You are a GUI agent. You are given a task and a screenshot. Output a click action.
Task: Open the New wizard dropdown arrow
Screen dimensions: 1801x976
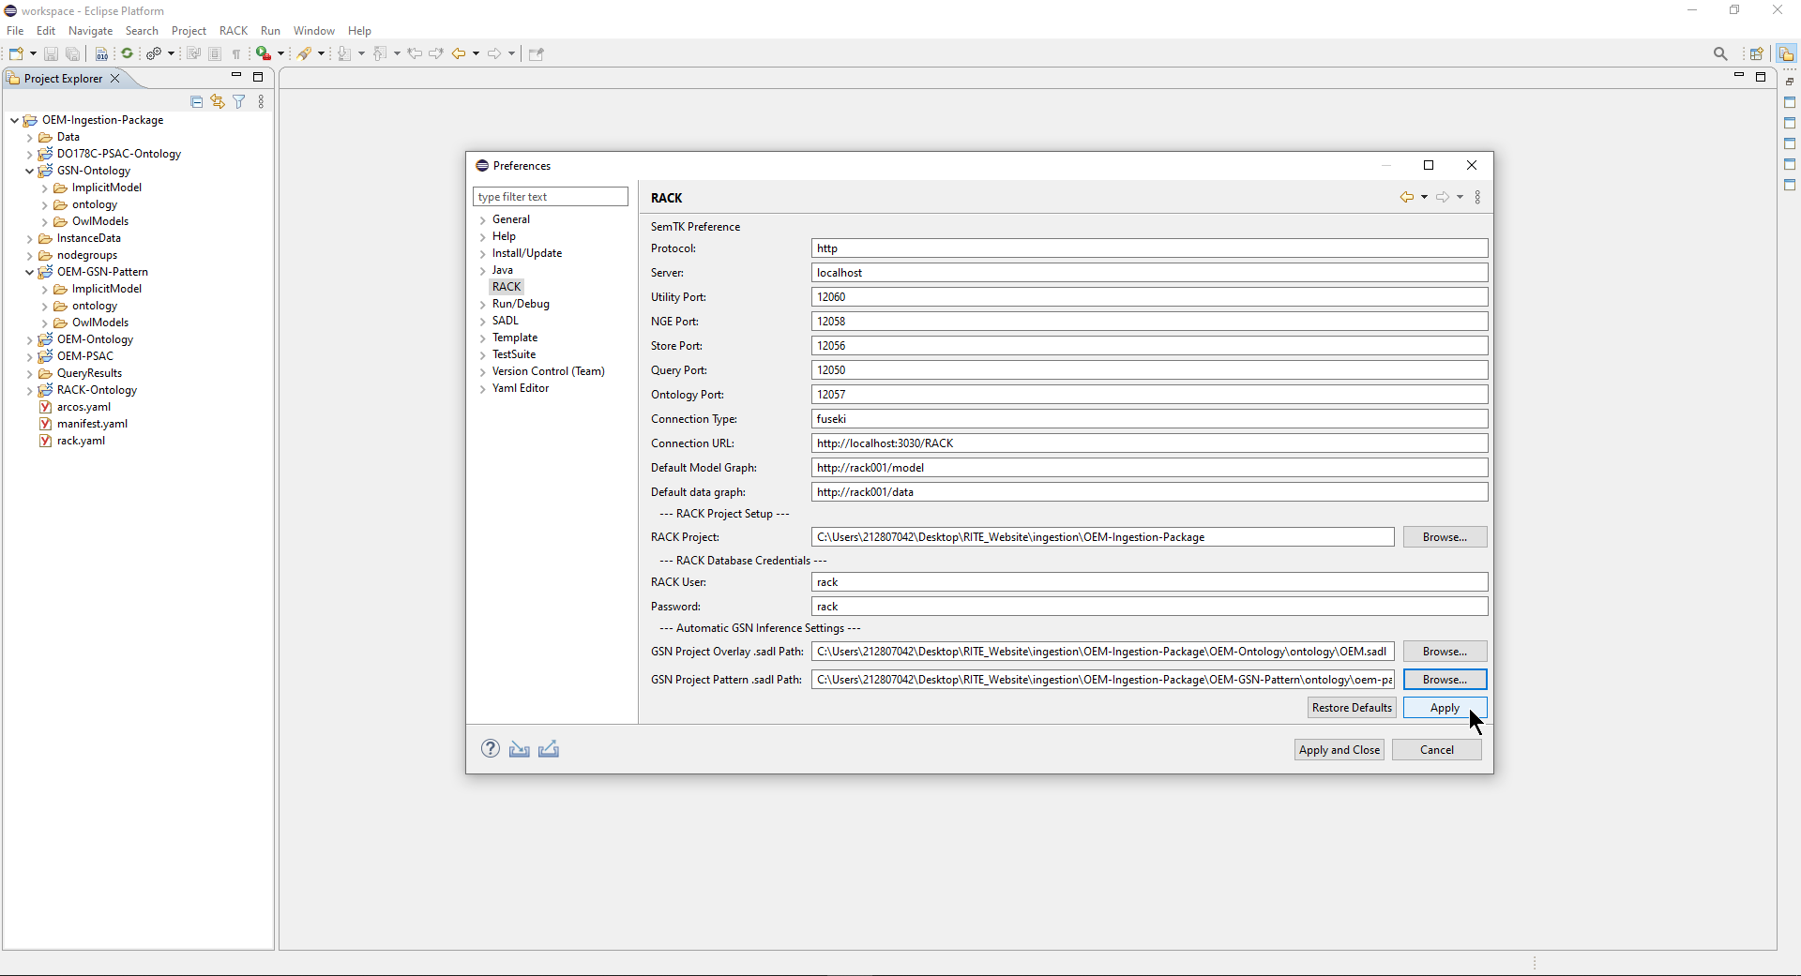tap(33, 53)
